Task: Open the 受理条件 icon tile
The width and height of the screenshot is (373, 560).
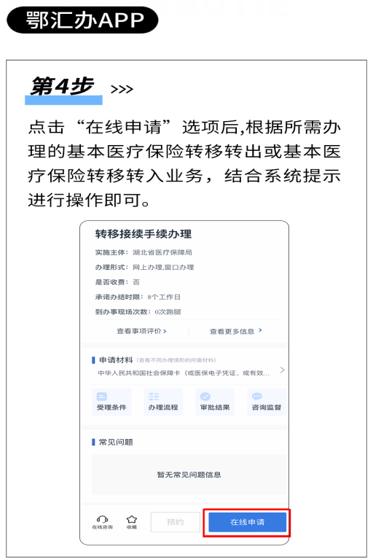Action: tap(111, 402)
